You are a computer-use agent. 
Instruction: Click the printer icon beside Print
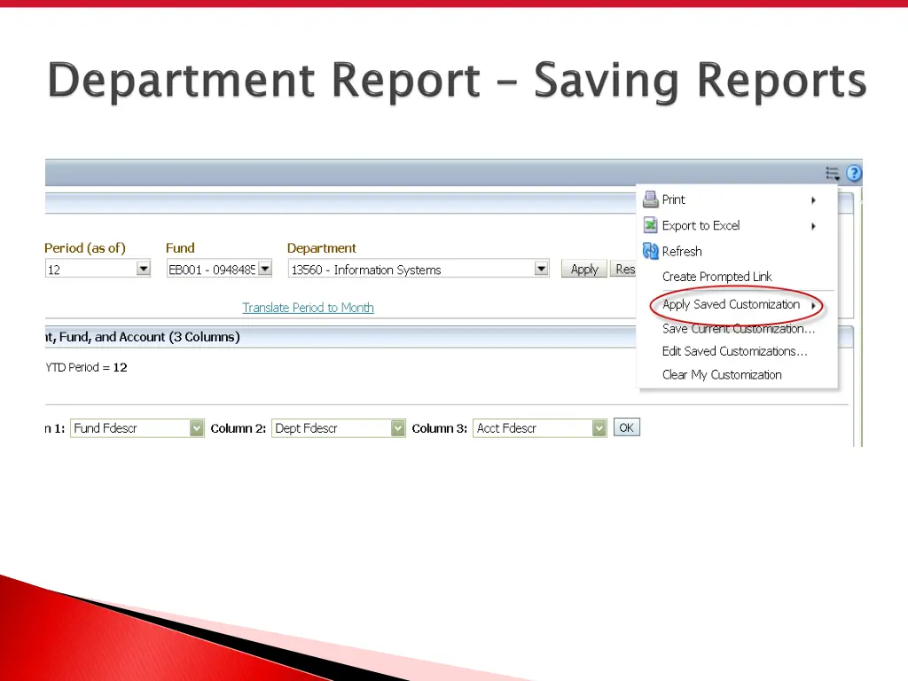pos(650,200)
